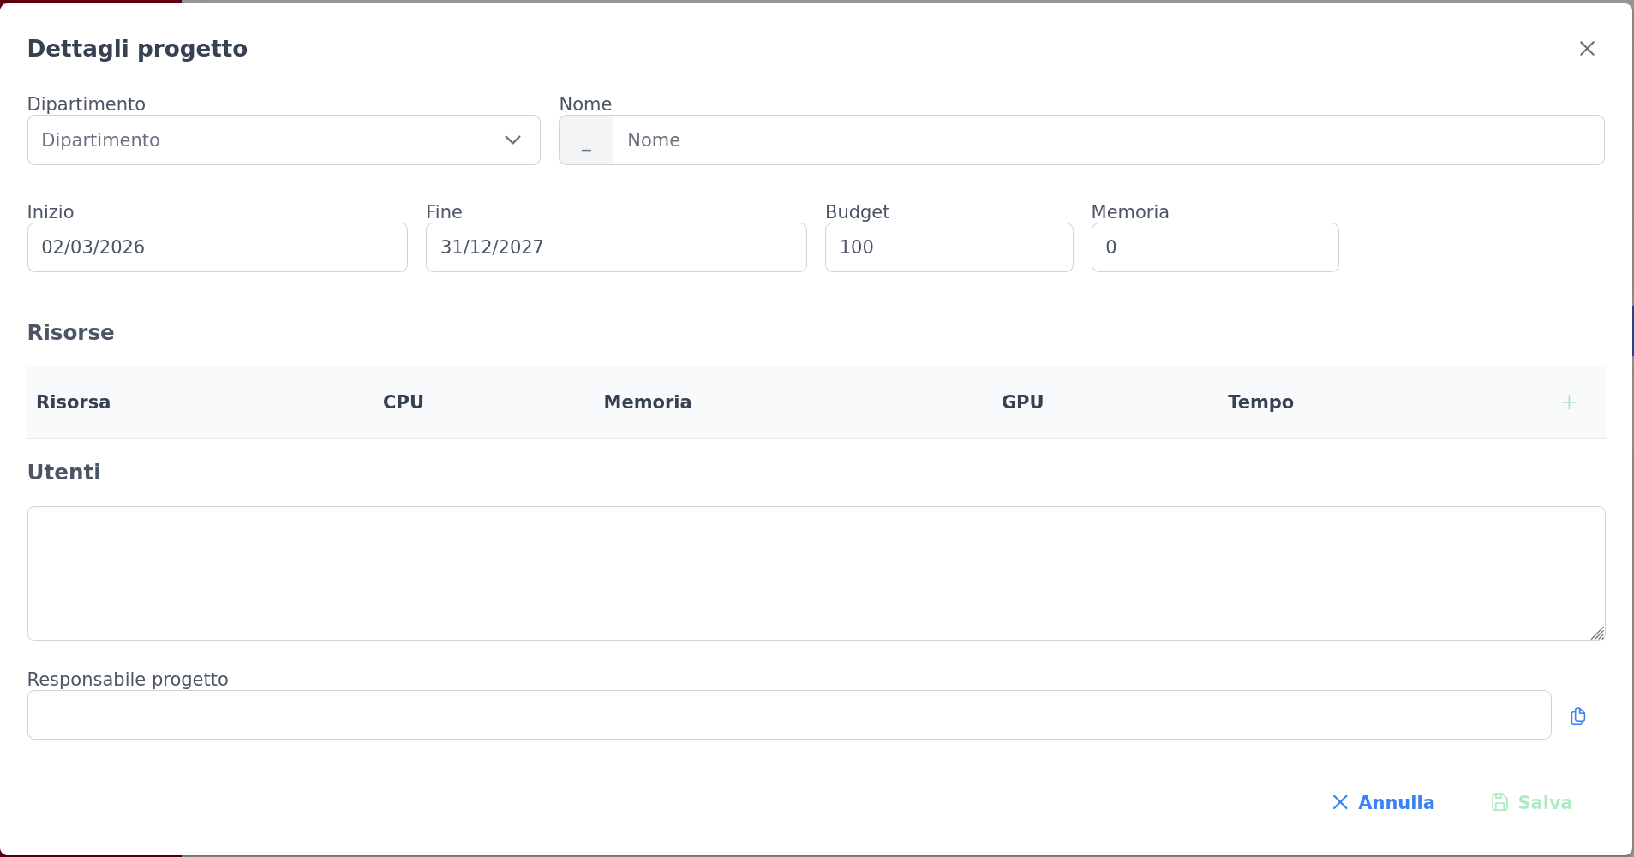
Task: Click the copy icon beside Responsabile progetto
Action: 1578,717
